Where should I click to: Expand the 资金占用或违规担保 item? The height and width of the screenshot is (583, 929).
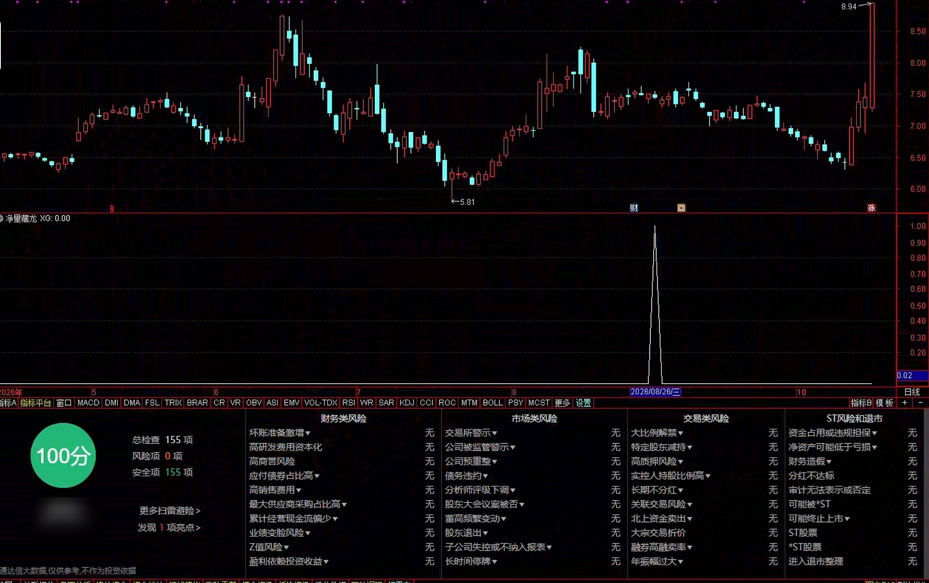(833, 433)
